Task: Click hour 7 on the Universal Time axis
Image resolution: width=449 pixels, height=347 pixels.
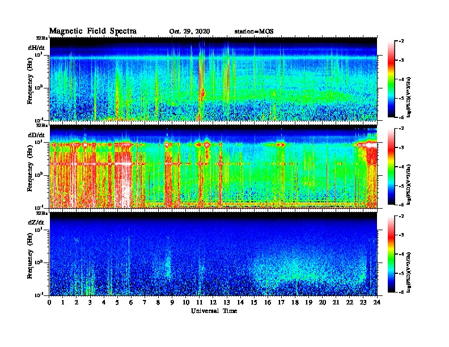Action: tap(145, 303)
